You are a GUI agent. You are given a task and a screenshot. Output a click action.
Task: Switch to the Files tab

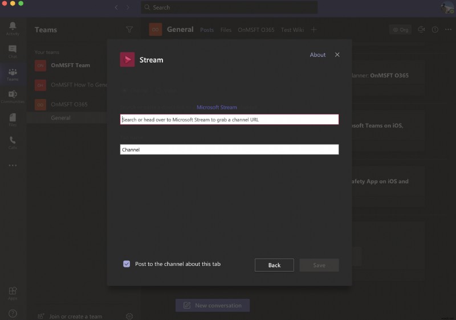[226, 30]
